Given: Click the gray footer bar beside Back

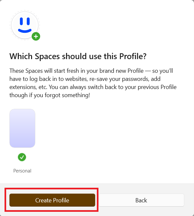Looking at the screenshot, I should coord(189,200).
